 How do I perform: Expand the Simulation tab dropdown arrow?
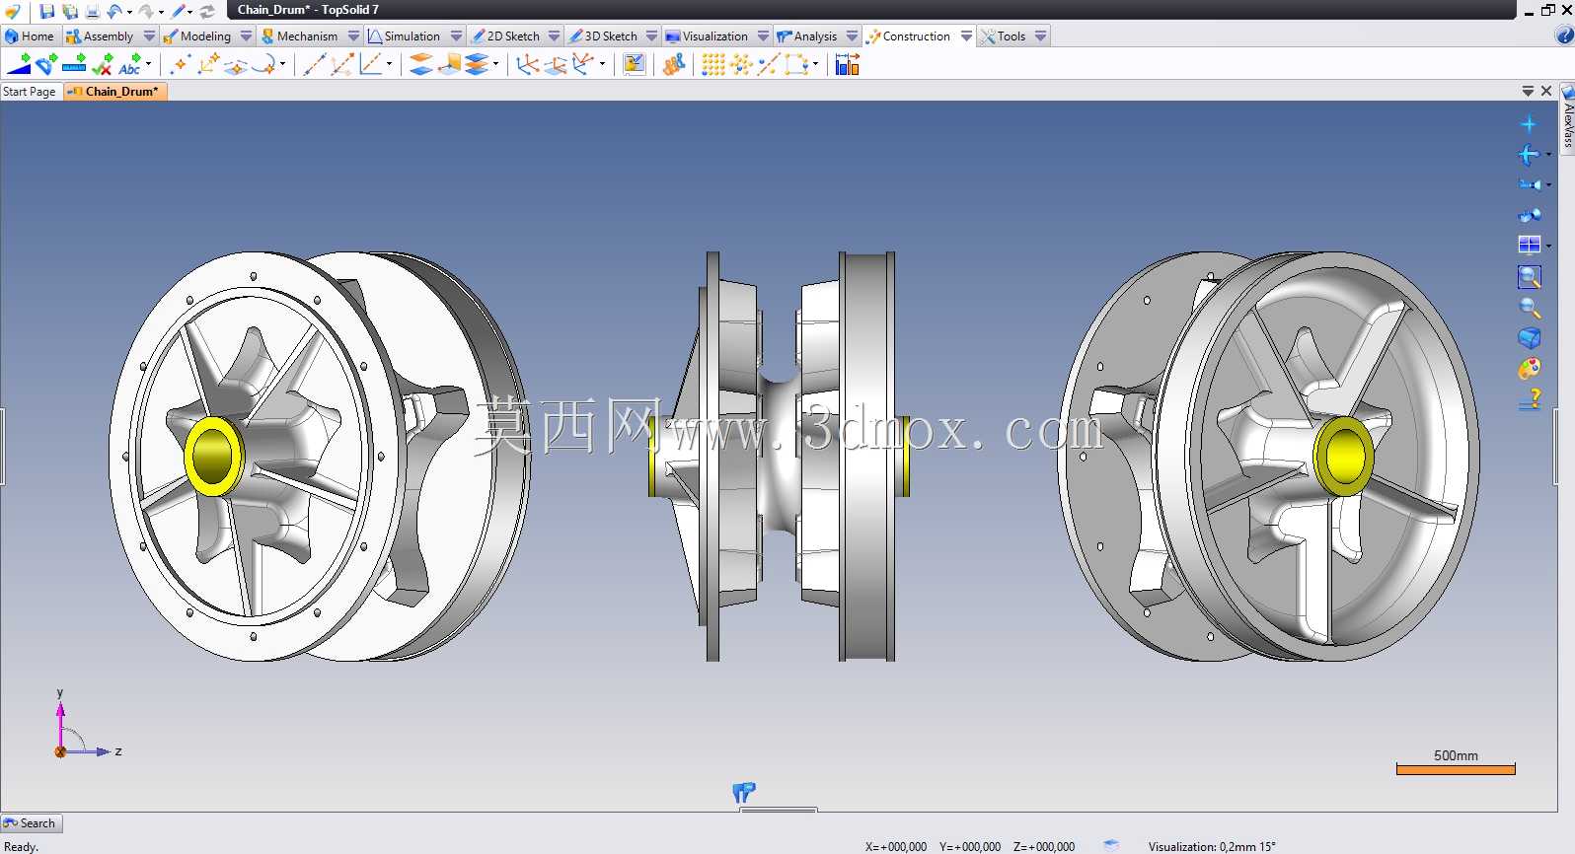pyautogui.click(x=456, y=36)
